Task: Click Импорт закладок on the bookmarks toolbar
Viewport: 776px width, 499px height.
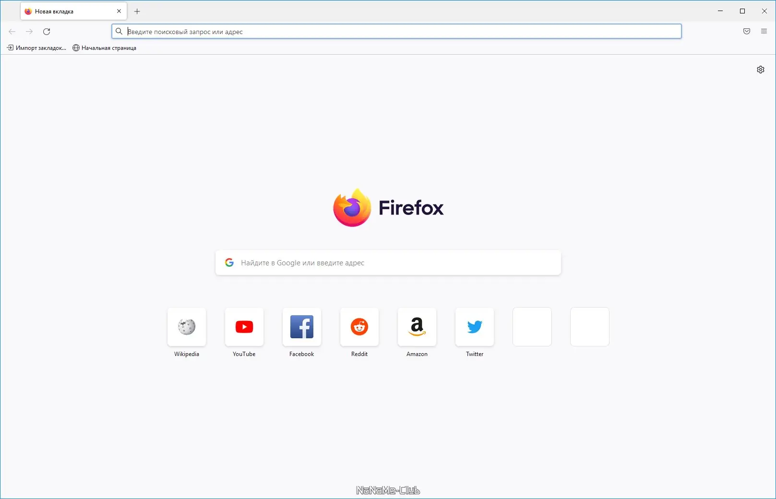Action: tap(37, 48)
